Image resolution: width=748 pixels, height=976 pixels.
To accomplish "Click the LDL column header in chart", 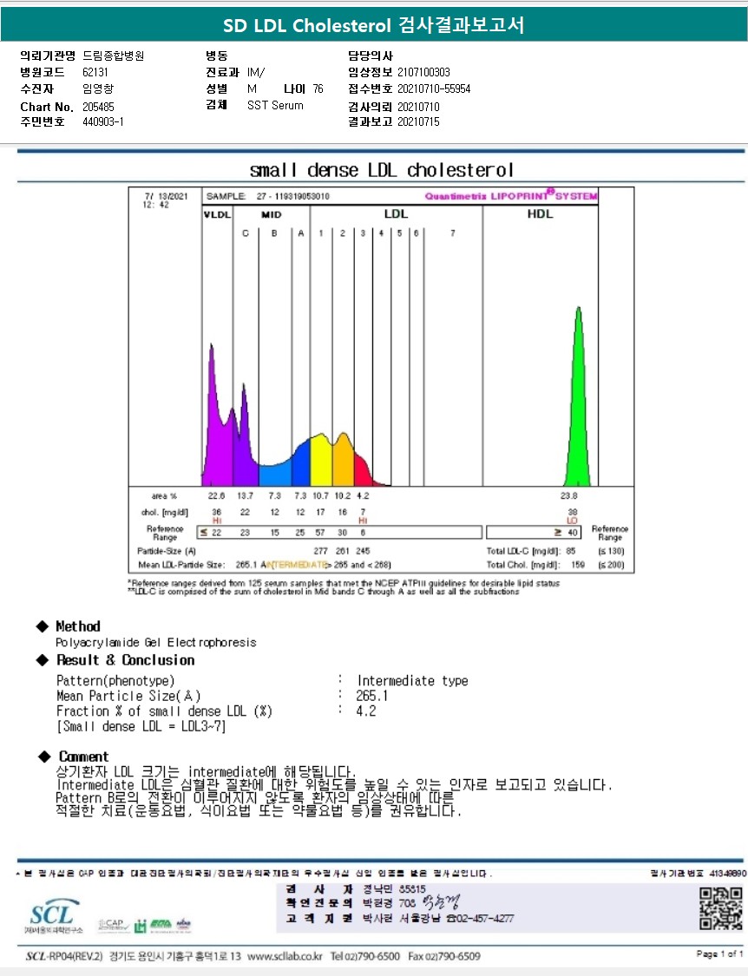I will point(396,213).
